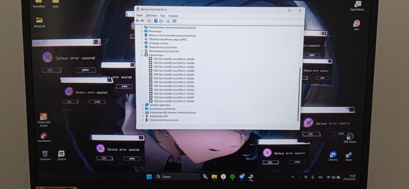Click the Поиск taskbar search box
The height and width of the screenshot is (189, 409).
coord(178,177)
